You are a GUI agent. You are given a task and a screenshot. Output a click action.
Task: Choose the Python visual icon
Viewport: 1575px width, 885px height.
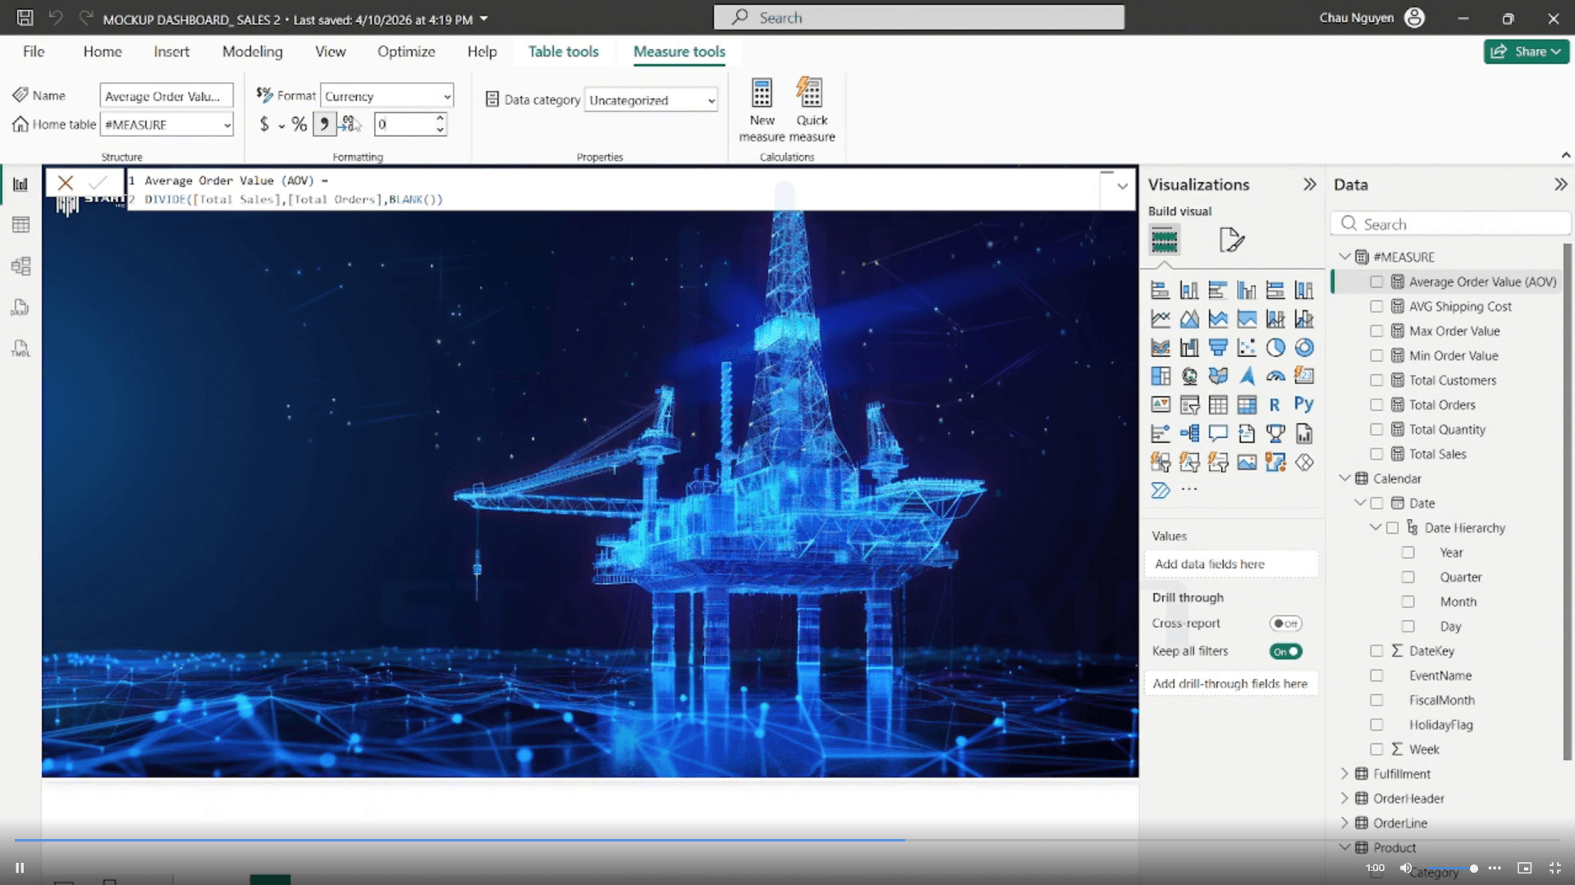click(x=1303, y=404)
